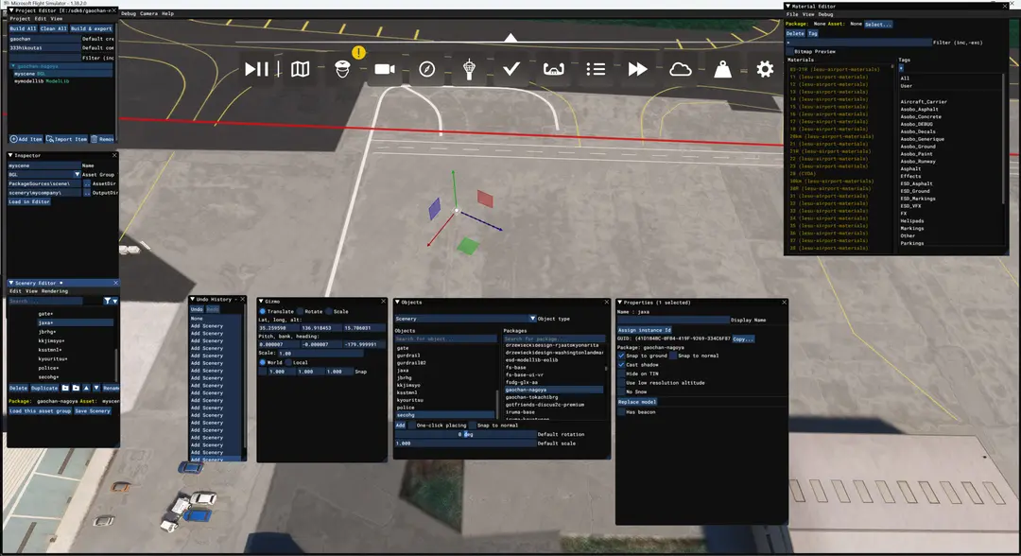Enable Use low resolution altitude
Viewport: 1021px width, 556px height.
point(621,383)
